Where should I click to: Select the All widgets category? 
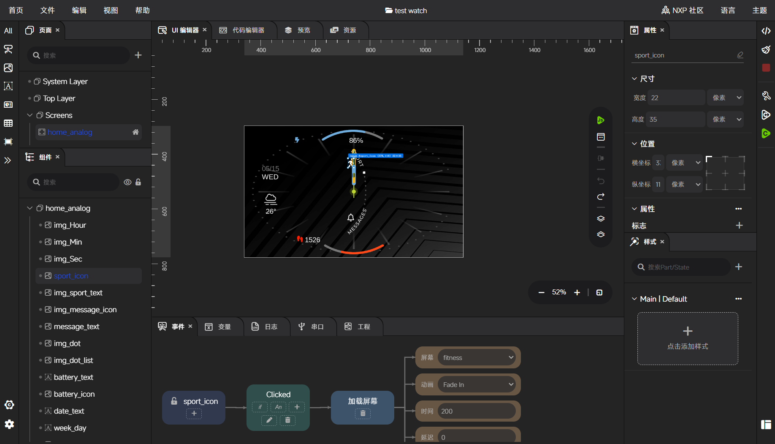[8, 30]
